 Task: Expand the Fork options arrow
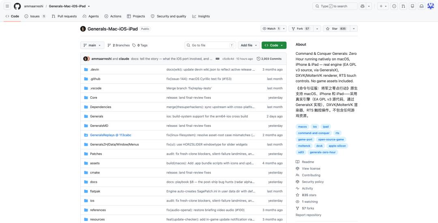click(317, 28)
